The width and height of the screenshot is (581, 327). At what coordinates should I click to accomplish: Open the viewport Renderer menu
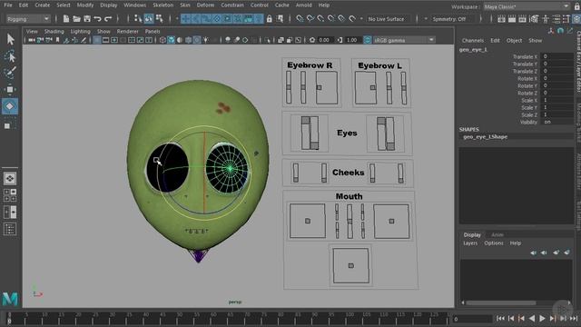[127, 32]
